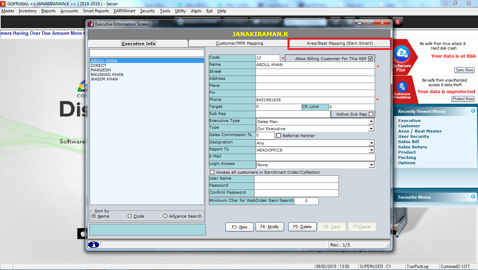The width and height of the screenshot is (478, 270).
Task: Open the Inventory menu
Action: pyautogui.click(x=28, y=11)
